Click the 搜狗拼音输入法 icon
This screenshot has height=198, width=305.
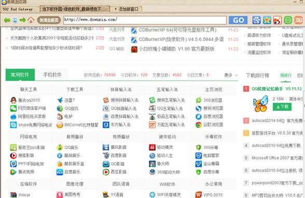106,100
